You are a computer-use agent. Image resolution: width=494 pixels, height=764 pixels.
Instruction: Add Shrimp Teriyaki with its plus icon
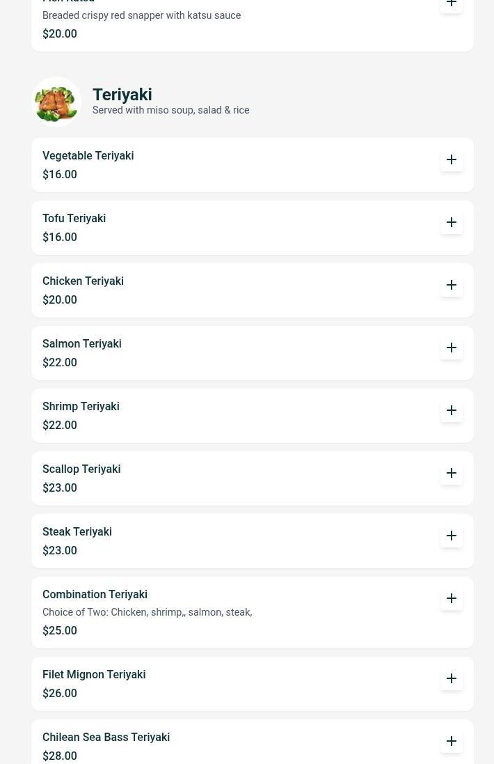pos(452,410)
